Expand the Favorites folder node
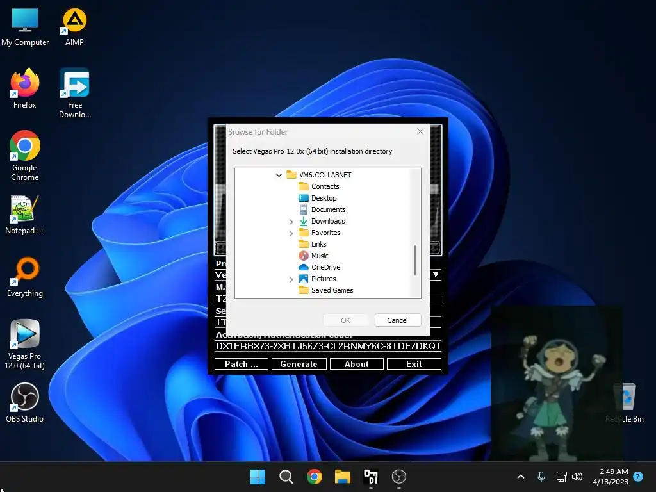Viewport: 656px width, 492px height. [291, 233]
